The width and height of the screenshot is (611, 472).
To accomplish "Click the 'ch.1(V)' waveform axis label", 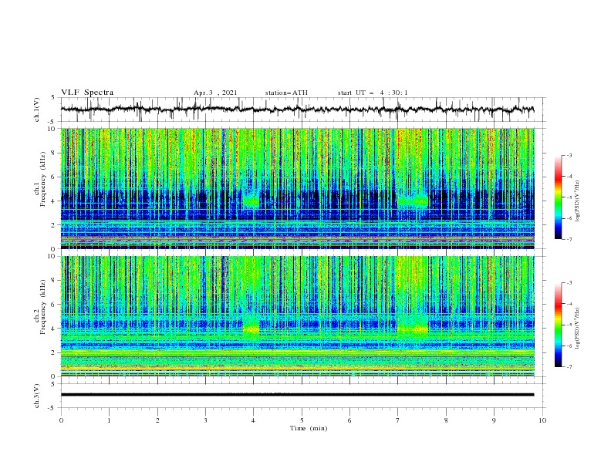I will [x=37, y=110].
